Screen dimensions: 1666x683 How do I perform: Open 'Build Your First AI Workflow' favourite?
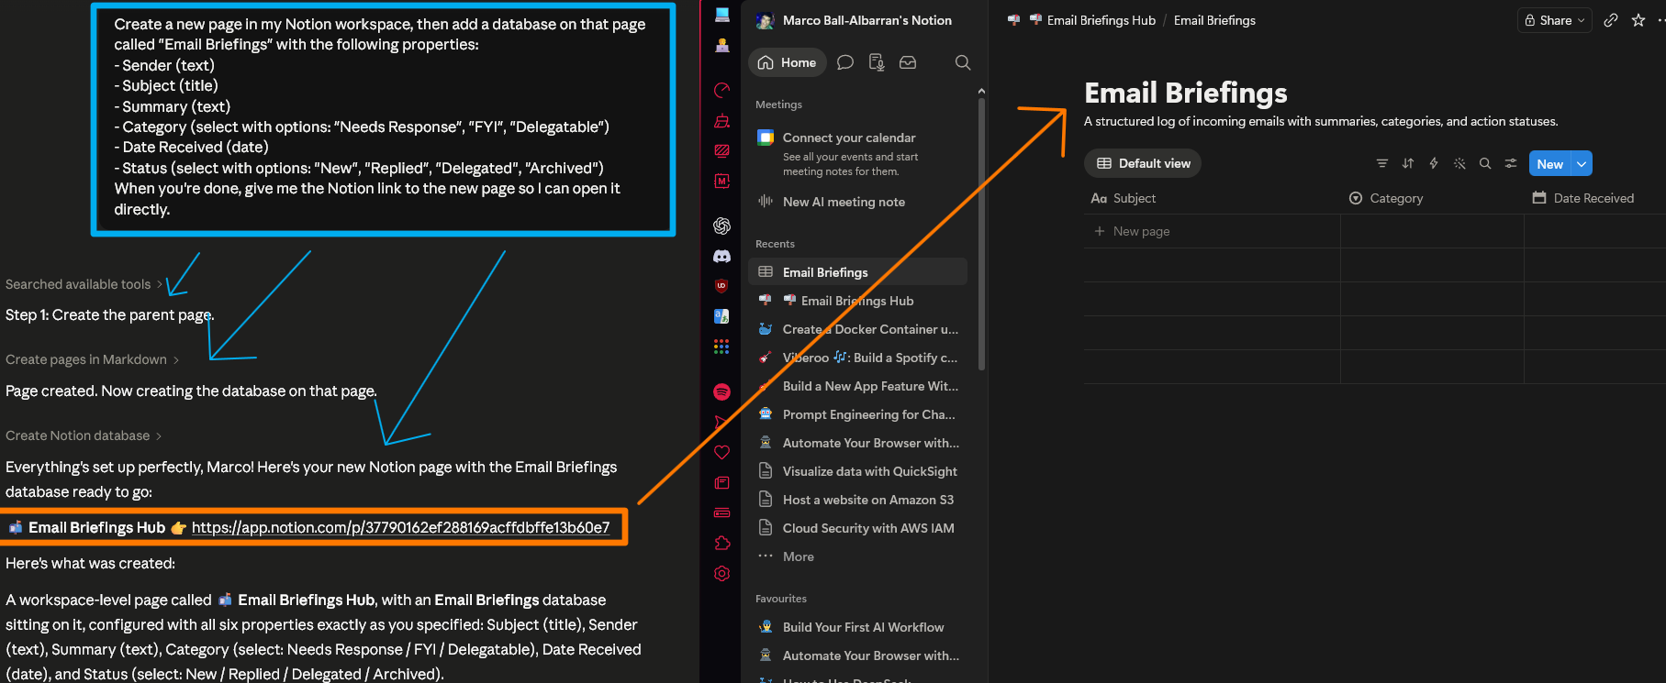click(858, 627)
